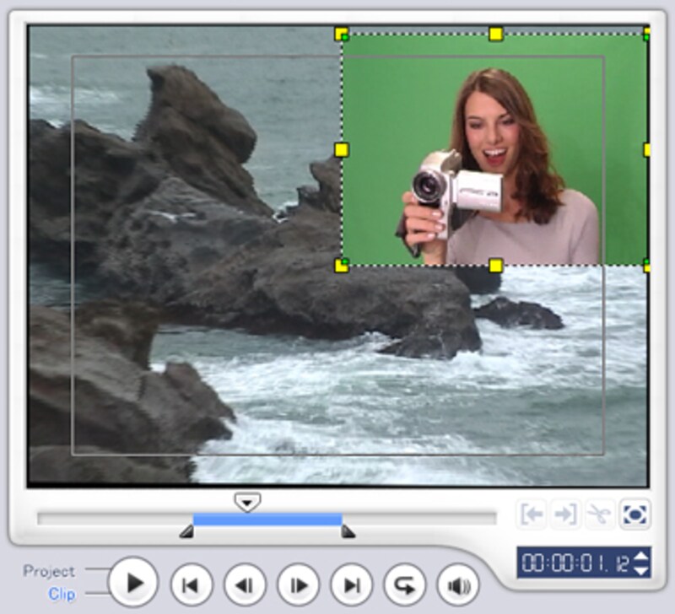
Task: Cut the clip using scissors icon
Action: [599, 514]
